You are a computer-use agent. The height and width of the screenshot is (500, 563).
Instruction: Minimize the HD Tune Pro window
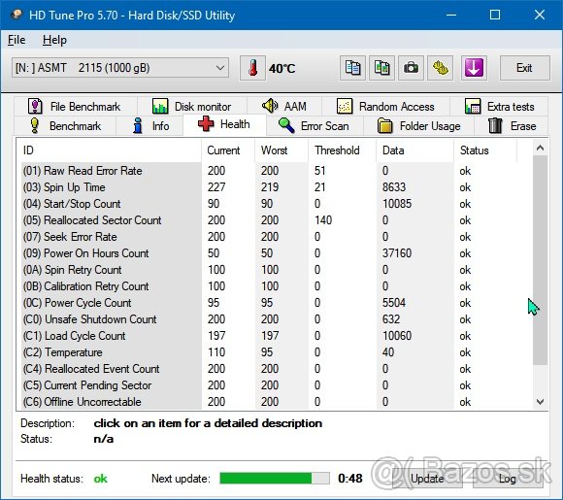451,15
